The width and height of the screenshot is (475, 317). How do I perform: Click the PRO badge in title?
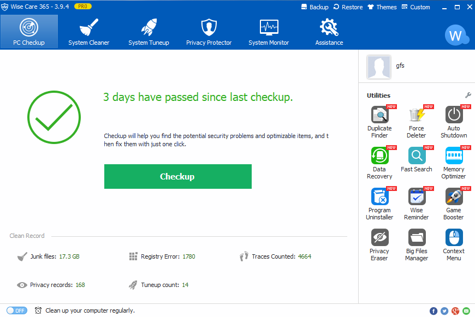pos(82,7)
